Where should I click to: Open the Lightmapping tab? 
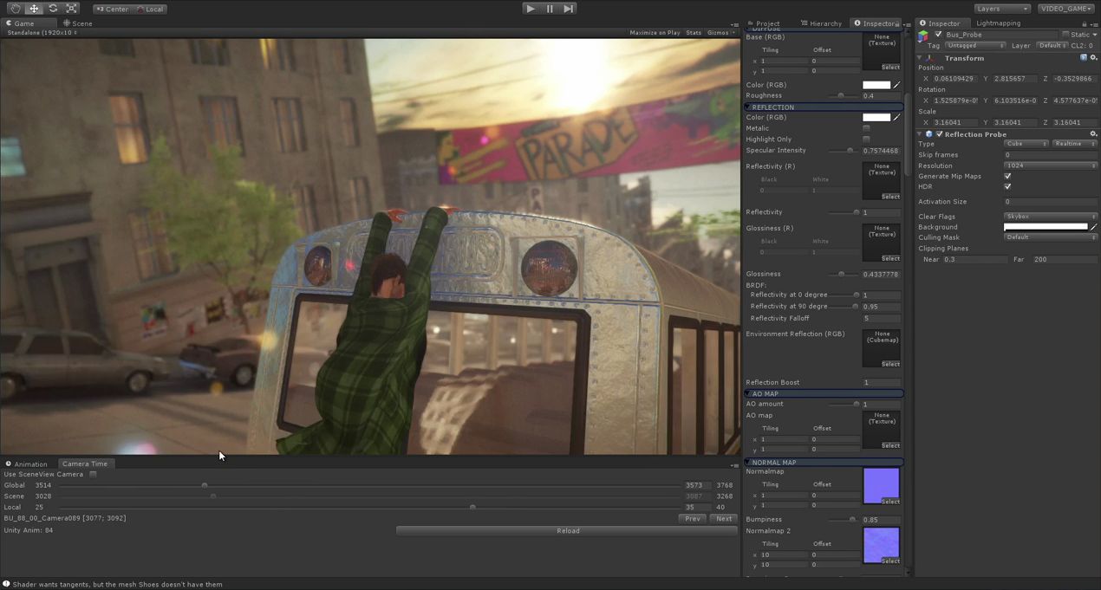click(998, 23)
